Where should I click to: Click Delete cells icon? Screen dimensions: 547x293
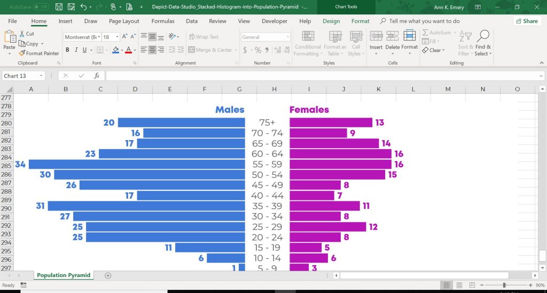point(393,36)
